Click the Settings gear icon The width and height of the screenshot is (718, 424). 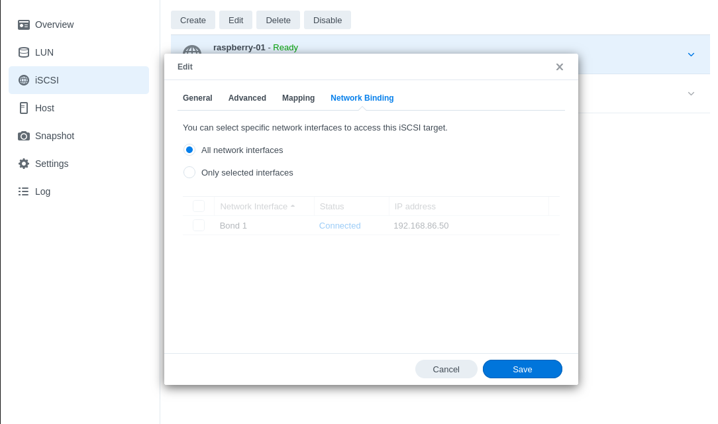[24, 164]
